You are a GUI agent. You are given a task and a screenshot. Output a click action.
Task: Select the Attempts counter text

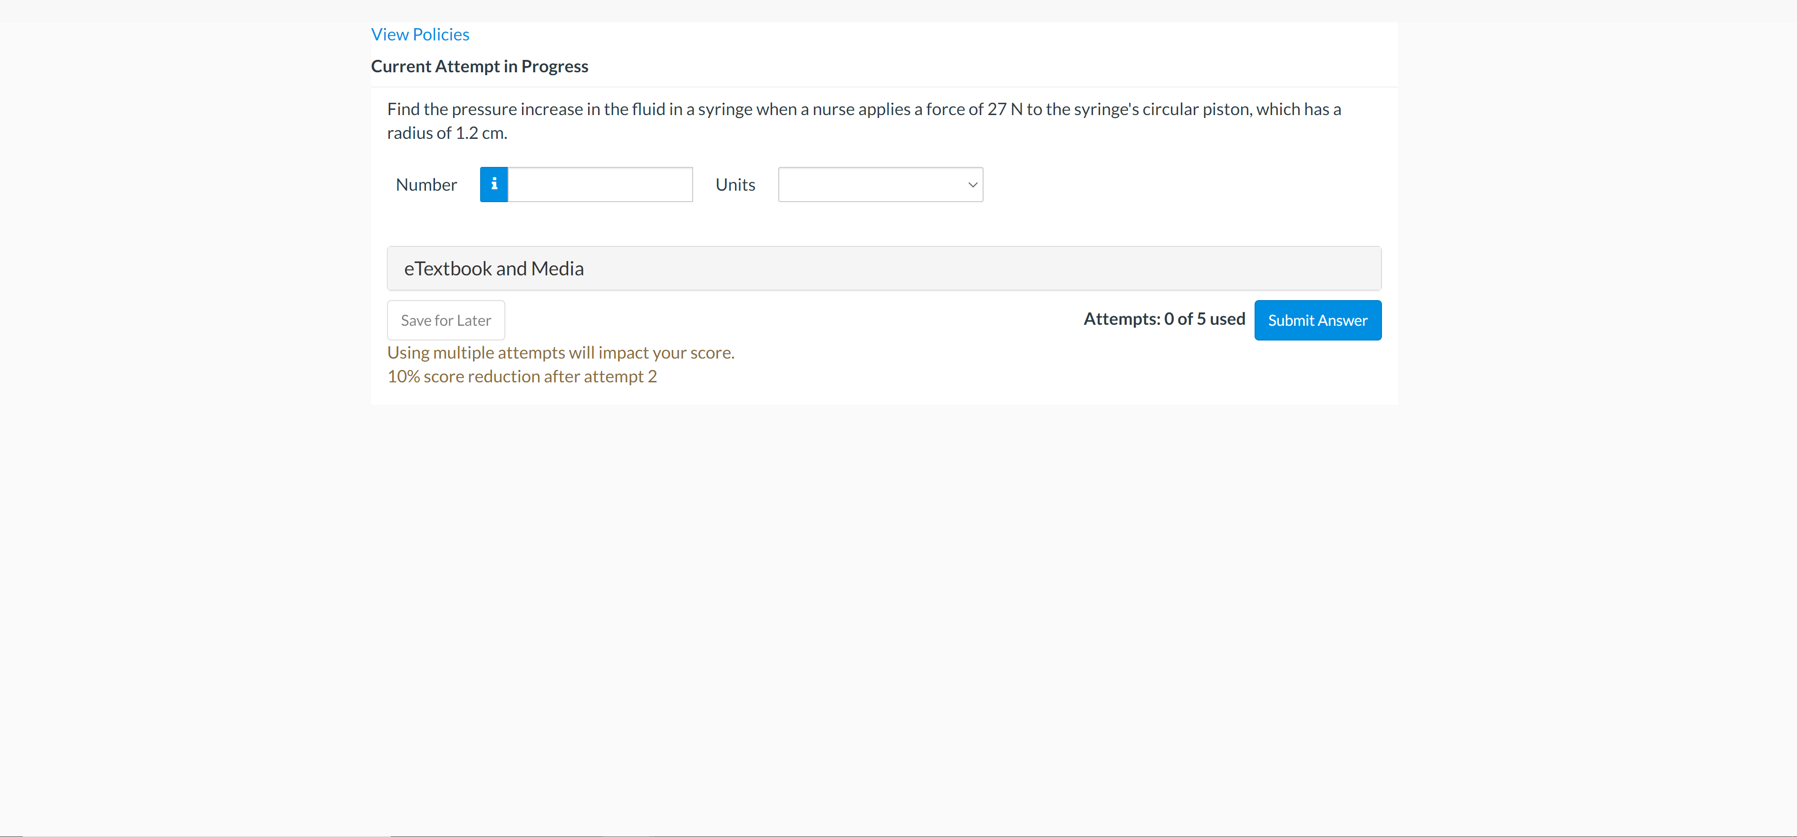click(x=1164, y=318)
